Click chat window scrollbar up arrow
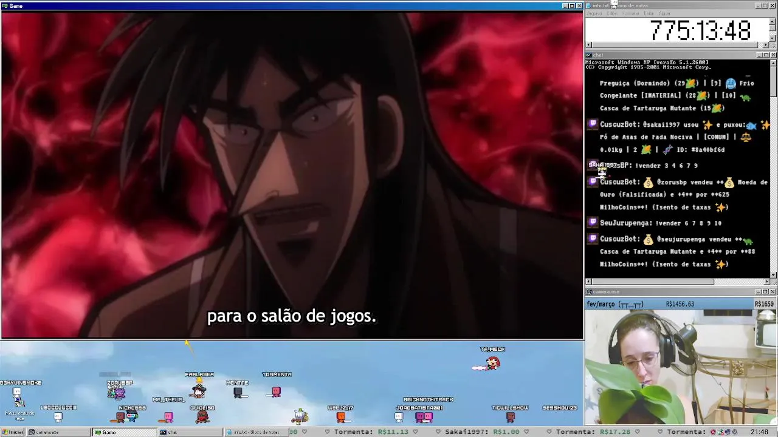The width and height of the screenshot is (778, 437). pos(773,63)
